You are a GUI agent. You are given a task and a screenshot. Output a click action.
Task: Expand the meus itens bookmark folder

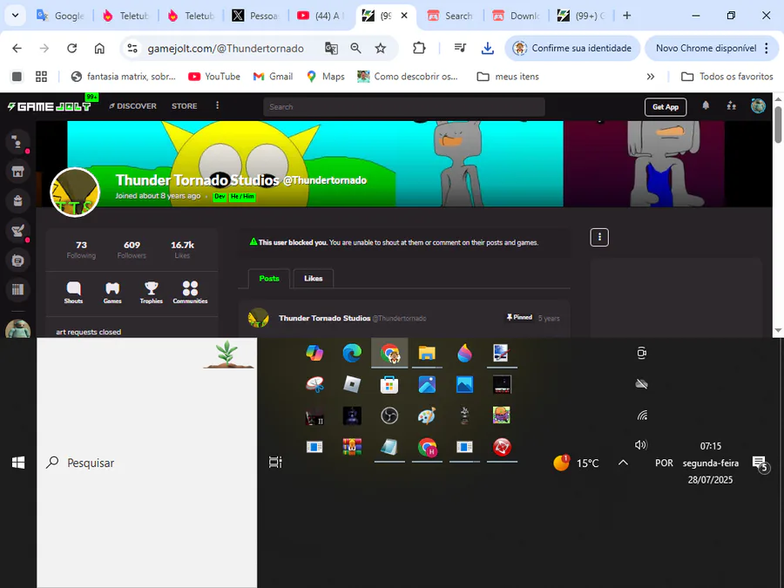[508, 77]
